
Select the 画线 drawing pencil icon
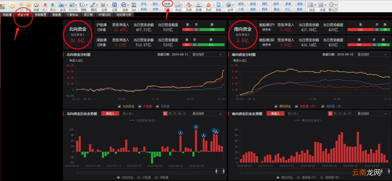[93, 5]
